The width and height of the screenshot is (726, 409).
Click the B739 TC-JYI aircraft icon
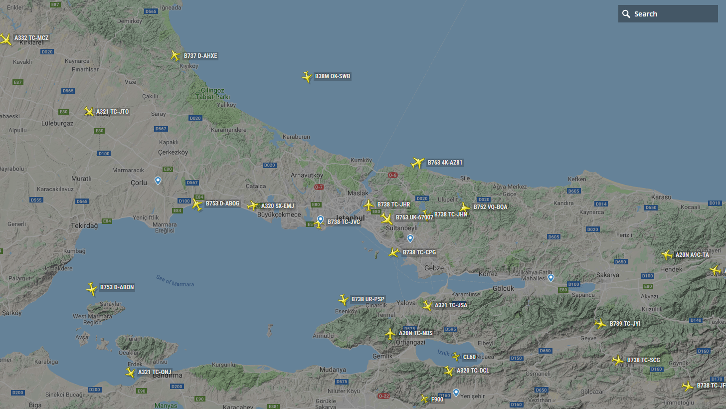pyautogui.click(x=600, y=324)
